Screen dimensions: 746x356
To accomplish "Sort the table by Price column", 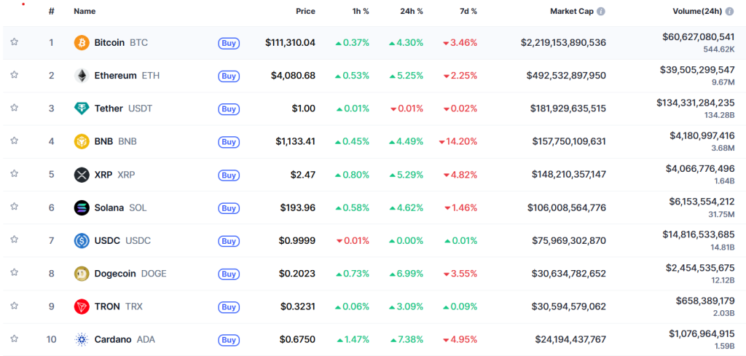I will pos(305,12).
